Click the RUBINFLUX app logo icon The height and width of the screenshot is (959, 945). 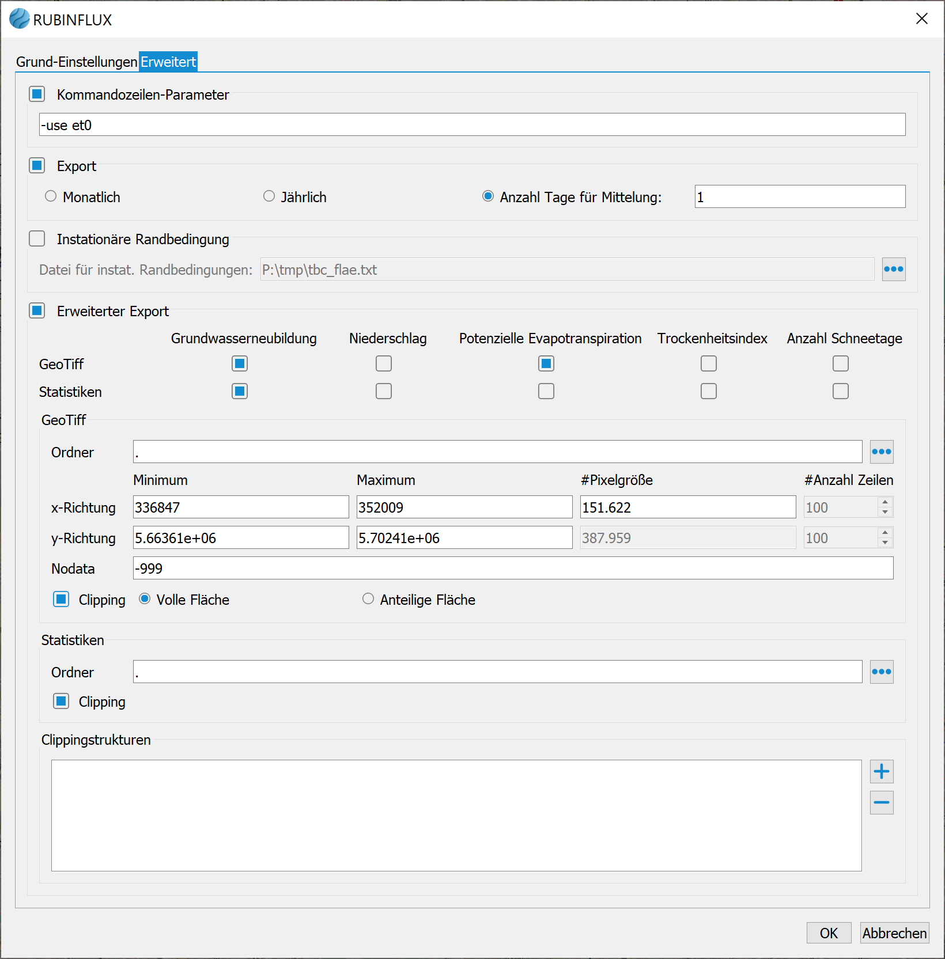click(x=19, y=19)
